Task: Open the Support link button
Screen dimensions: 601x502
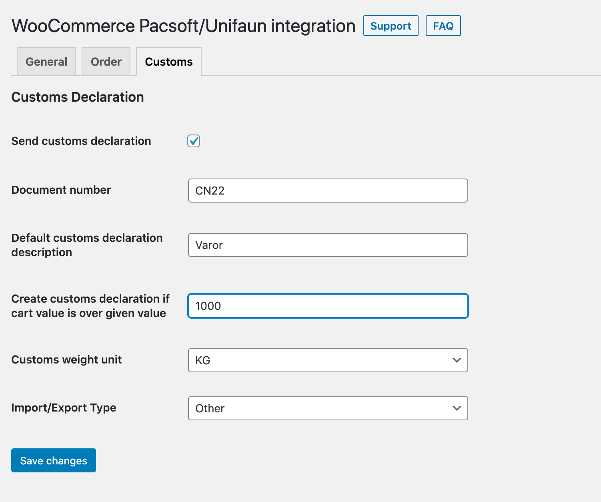Action: click(x=391, y=26)
